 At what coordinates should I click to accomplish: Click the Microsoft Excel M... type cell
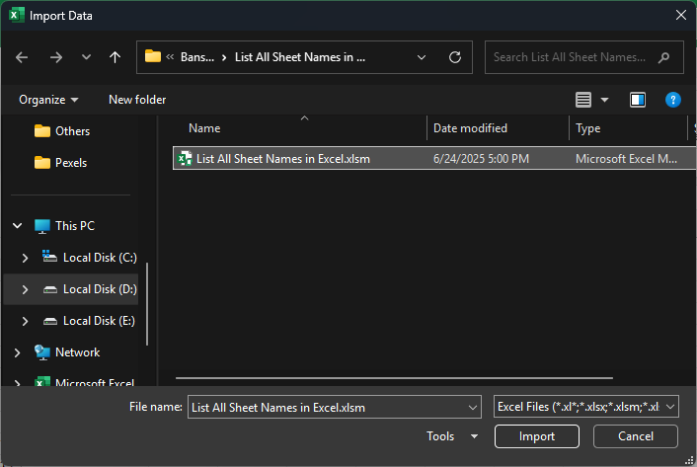click(626, 159)
